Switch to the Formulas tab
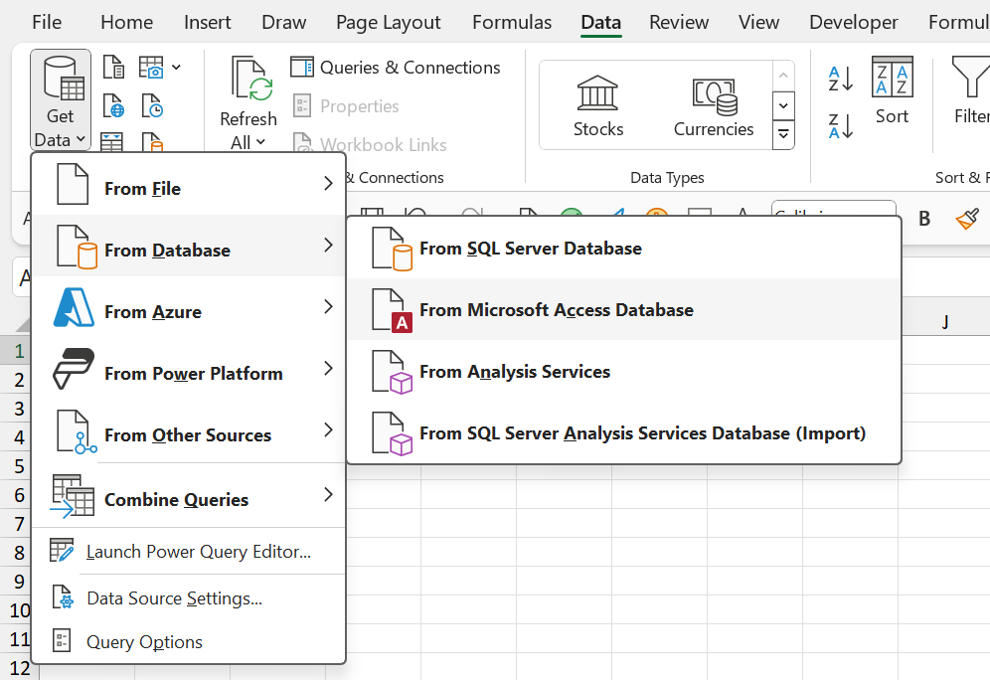The height and width of the screenshot is (680, 990). pos(512,22)
